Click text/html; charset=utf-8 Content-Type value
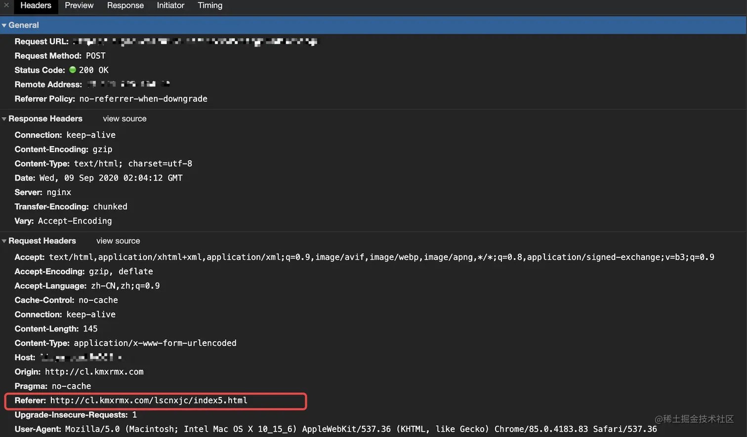The width and height of the screenshot is (747, 437). [133, 163]
